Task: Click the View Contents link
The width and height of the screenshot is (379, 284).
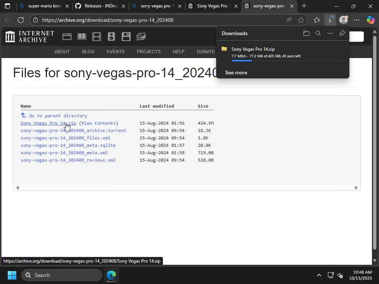Action: pyautogui.click(x=98, y=123)
